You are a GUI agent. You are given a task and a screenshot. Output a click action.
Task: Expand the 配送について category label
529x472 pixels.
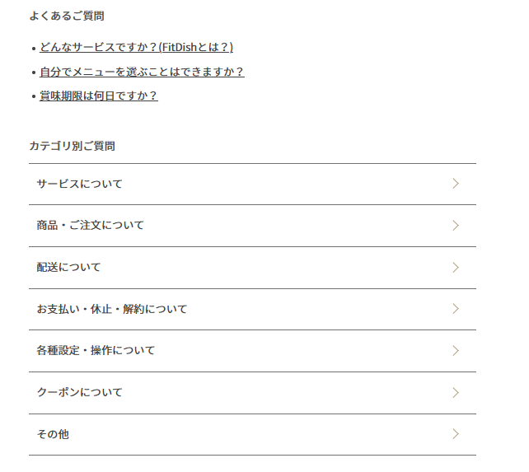coord(68,267)
